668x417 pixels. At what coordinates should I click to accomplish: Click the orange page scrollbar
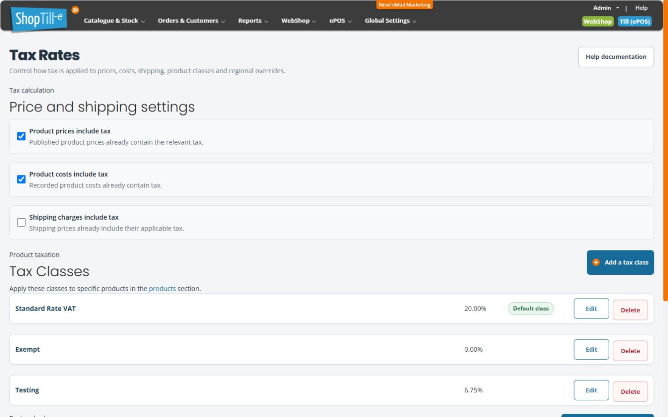pos(665,151)
